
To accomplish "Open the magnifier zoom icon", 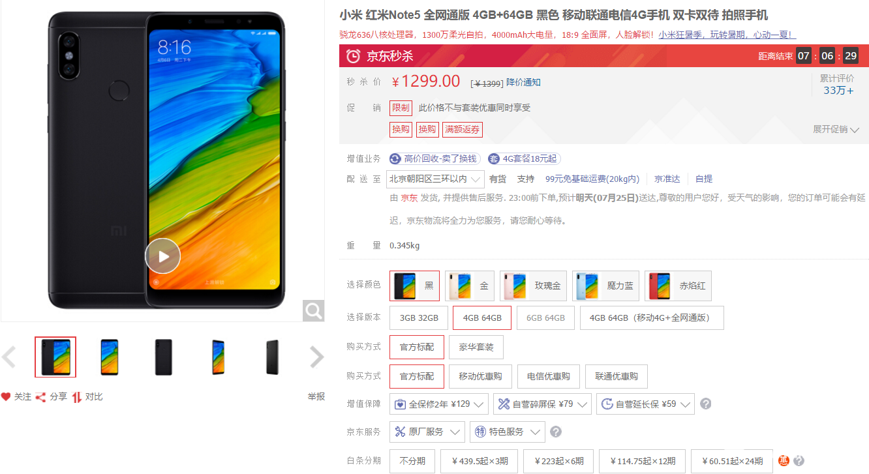I will (x=313, y=310).
